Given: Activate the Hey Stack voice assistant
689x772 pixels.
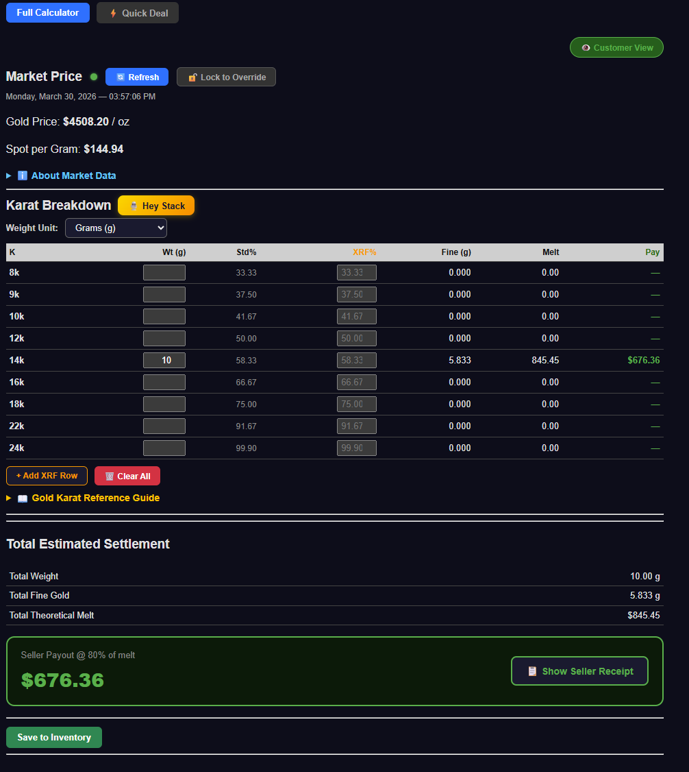Looking at the screenshot, I should [x=156, y=206].
